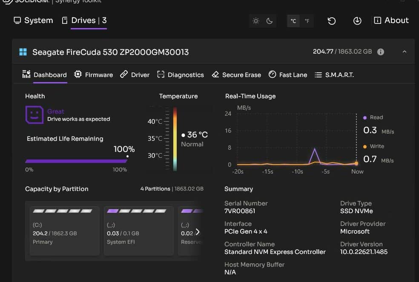Switch to light theme sun icon
The image size is (419, 282).
pyautogui.click(x=256, y=21)
